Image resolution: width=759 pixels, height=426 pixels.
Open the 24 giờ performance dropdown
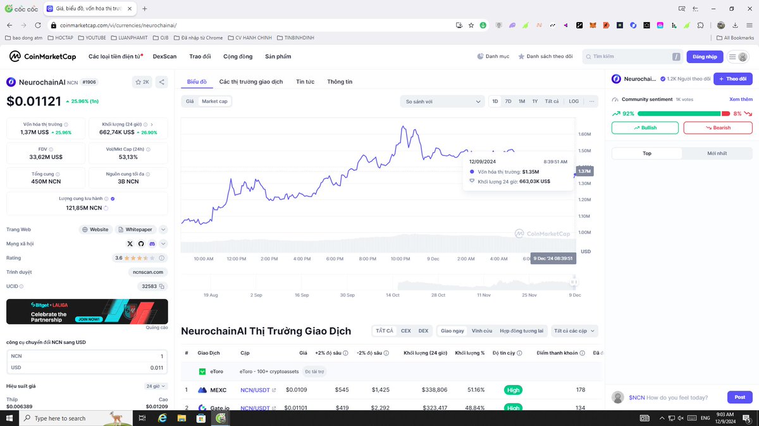tap(156, 386)
